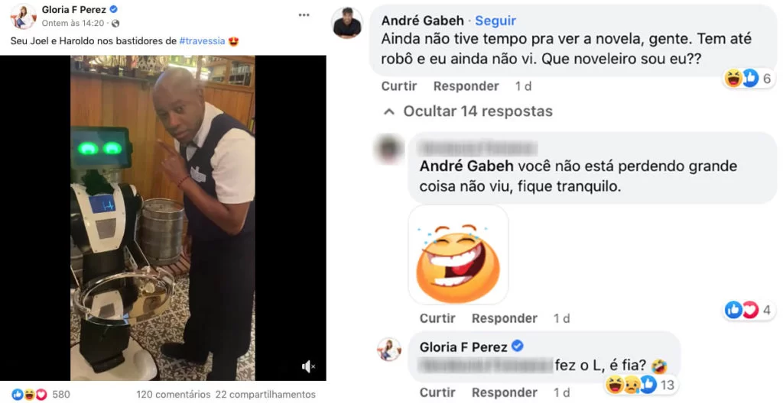This screenshot has width=783, height=403.
Task: Open André Gabeh's profile avatar
Action: [x=347, y=22]
